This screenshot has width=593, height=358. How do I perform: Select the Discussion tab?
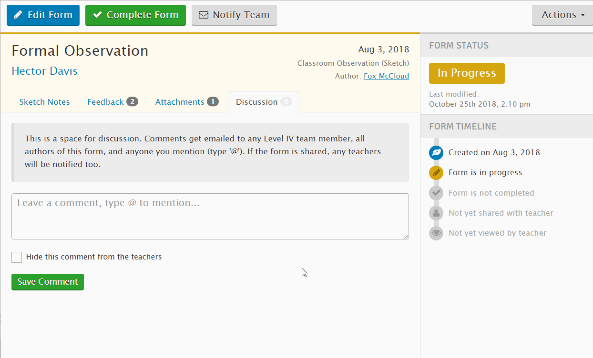pyautogui.click(x=264, y=102)
